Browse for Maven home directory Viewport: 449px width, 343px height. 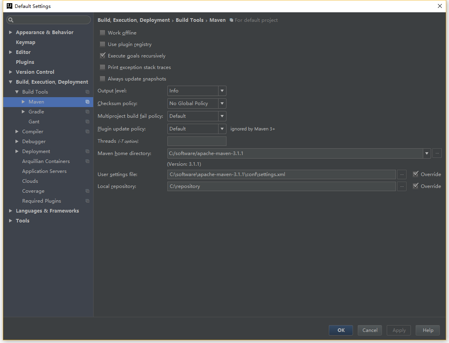437,153
